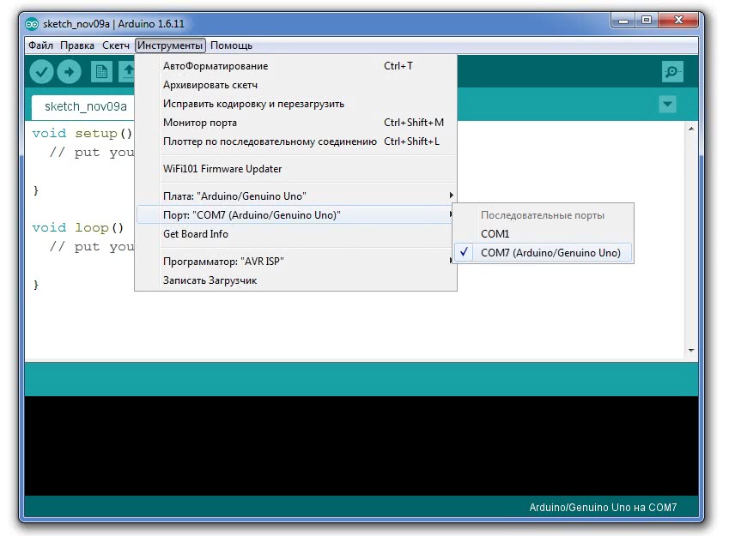Viewport: 729px width, 536px height.
Task: Select the COM1 serial port
Action: (495, 233)
